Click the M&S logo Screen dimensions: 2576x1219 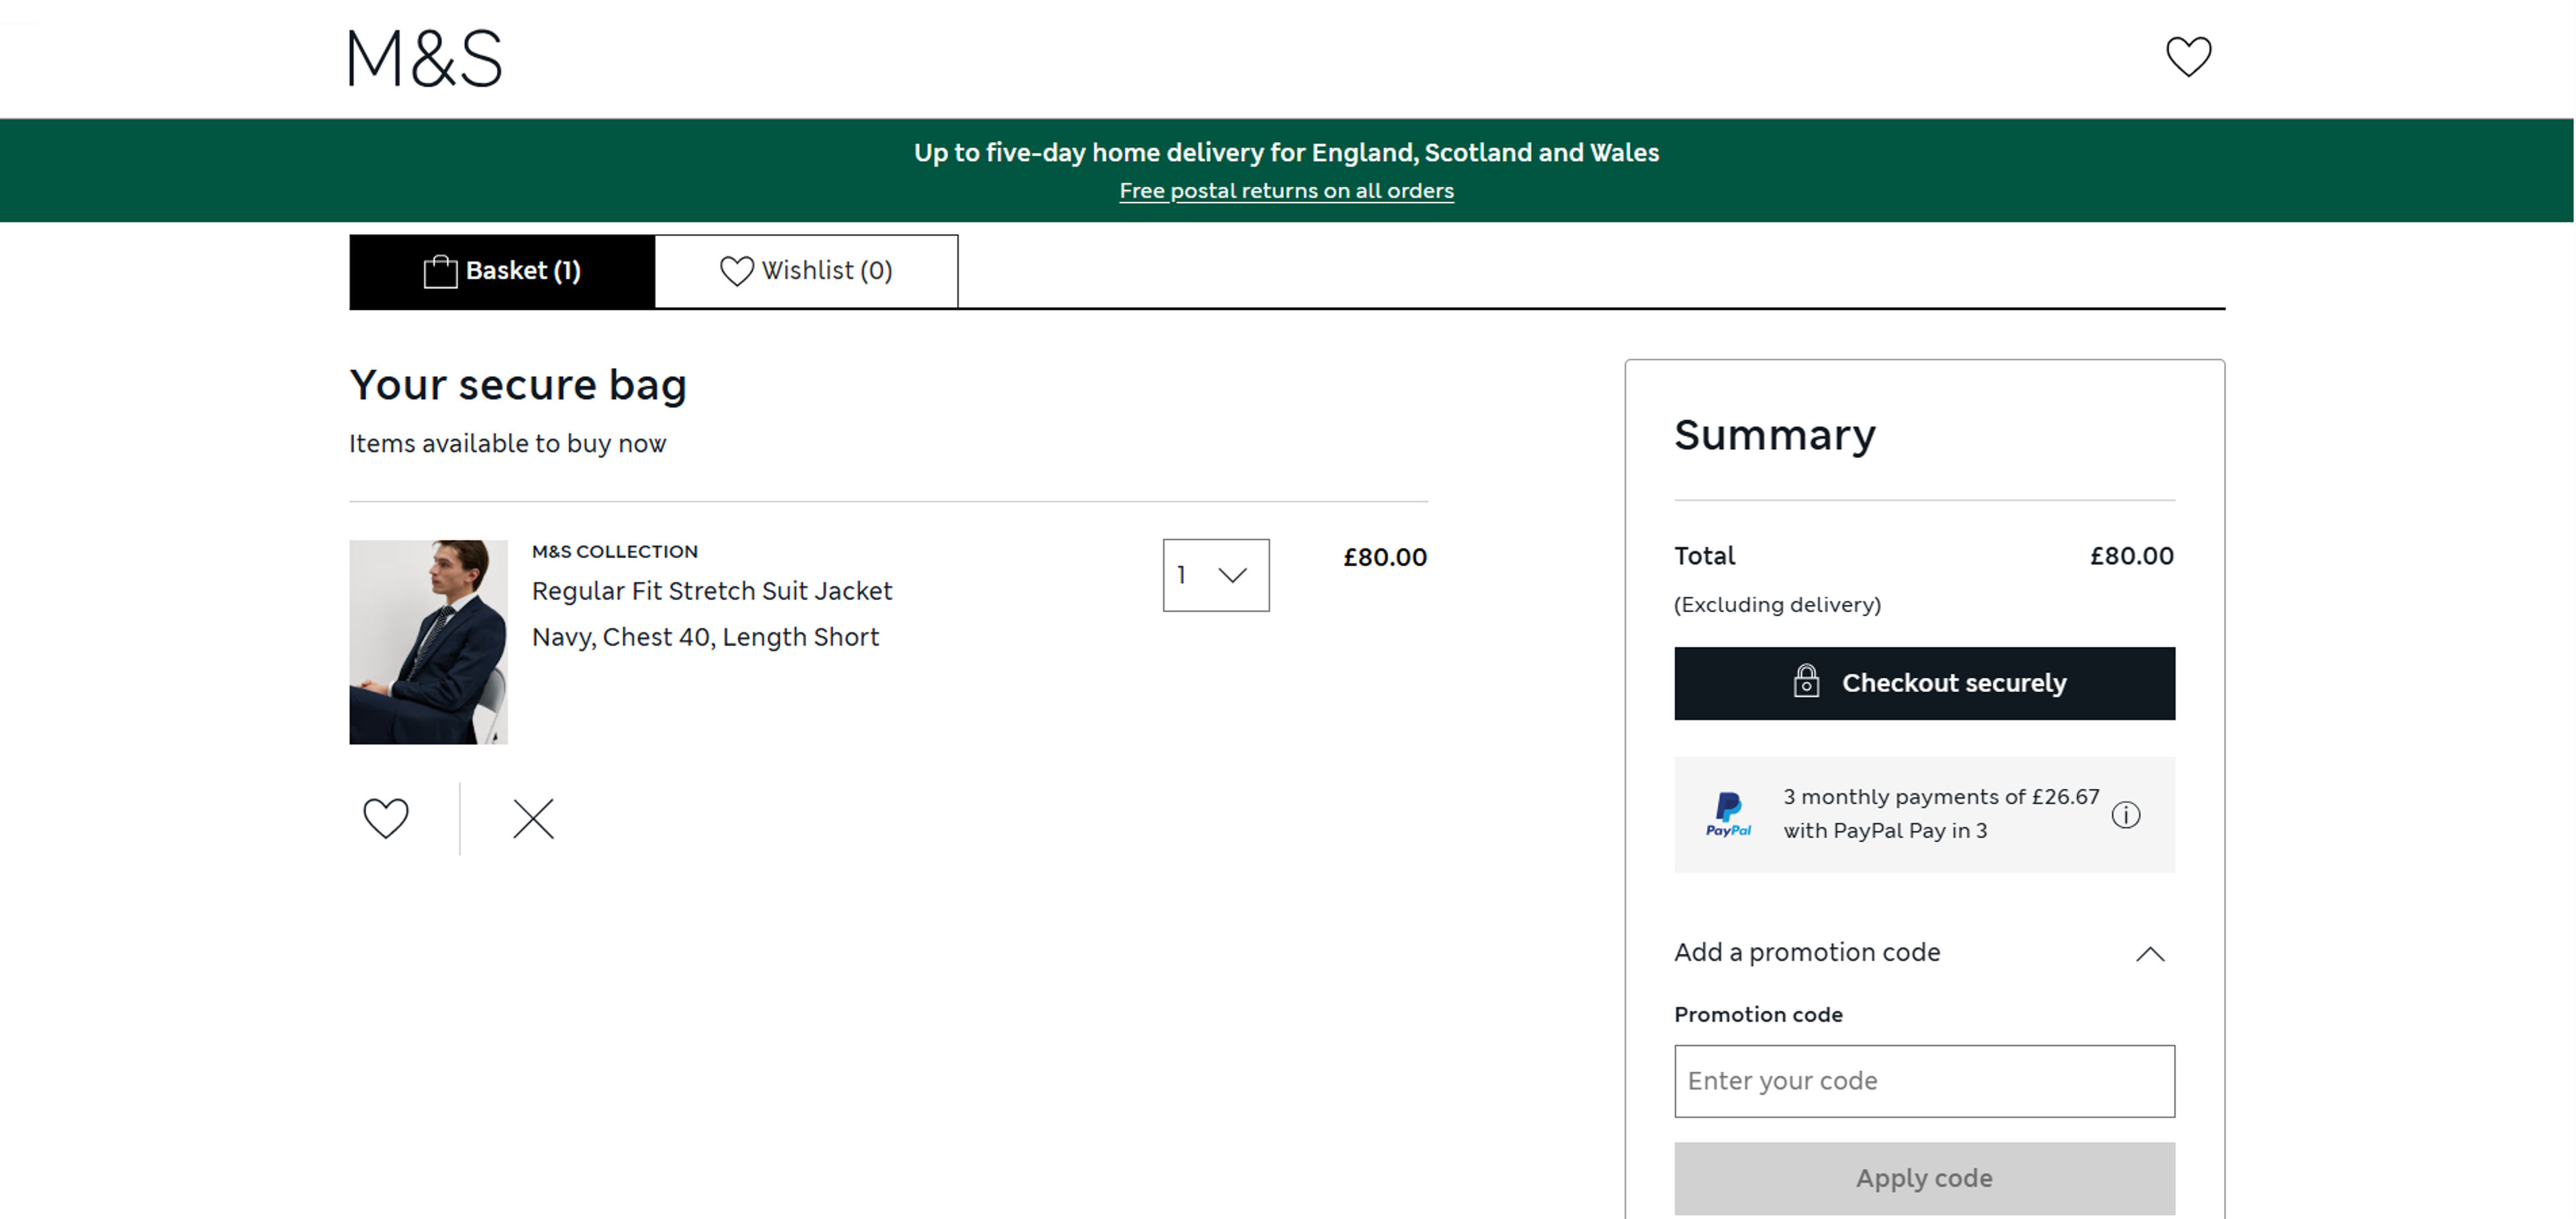425,58
